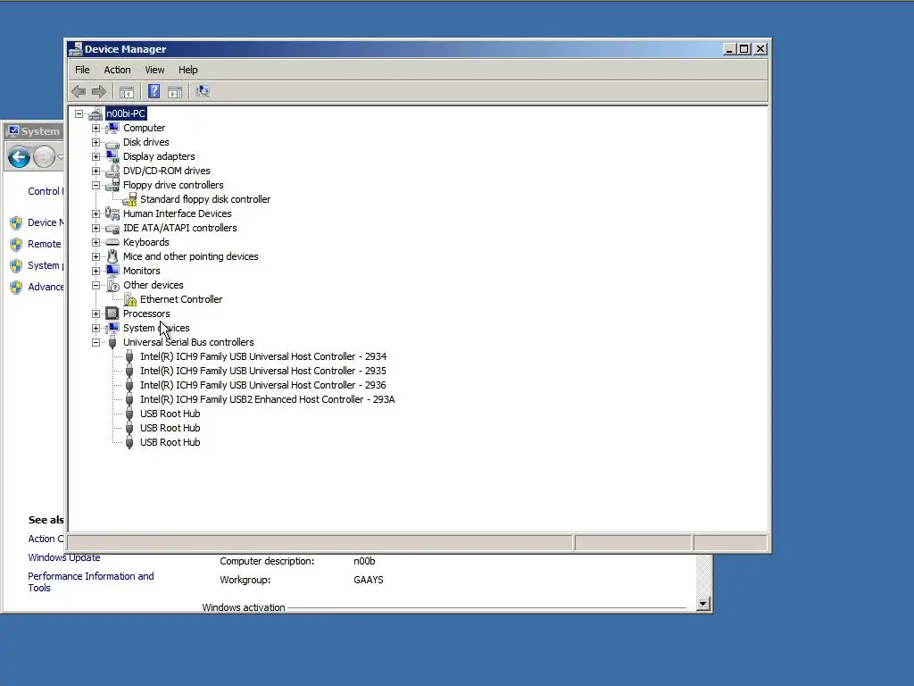Click the Control Panel Home link
Screen dimensions: 914x686
pos(46,191)
